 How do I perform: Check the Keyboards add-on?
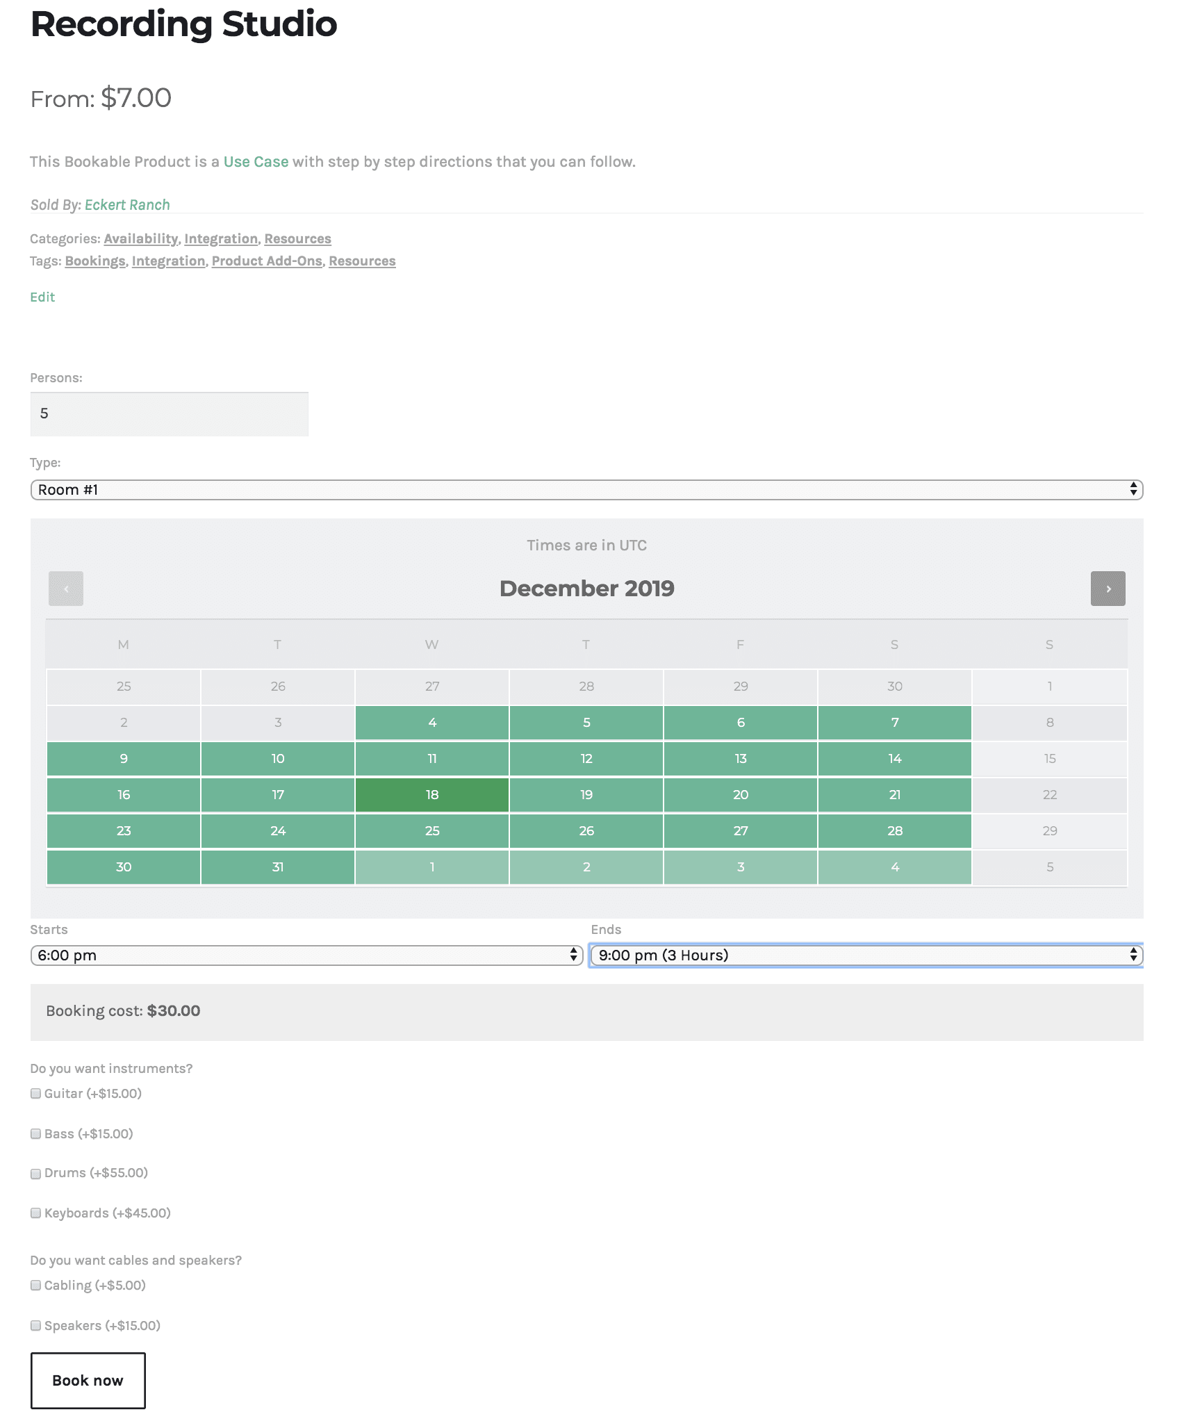(x=35, y=1213)
